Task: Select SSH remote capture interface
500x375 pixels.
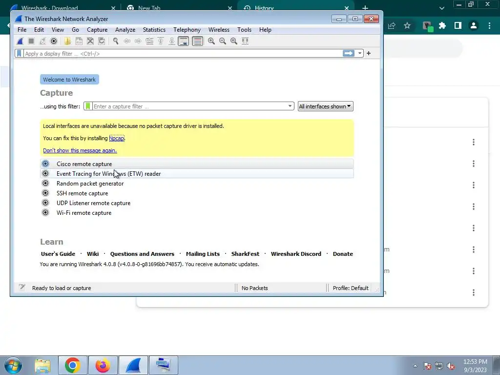Action: coord(197,193)
